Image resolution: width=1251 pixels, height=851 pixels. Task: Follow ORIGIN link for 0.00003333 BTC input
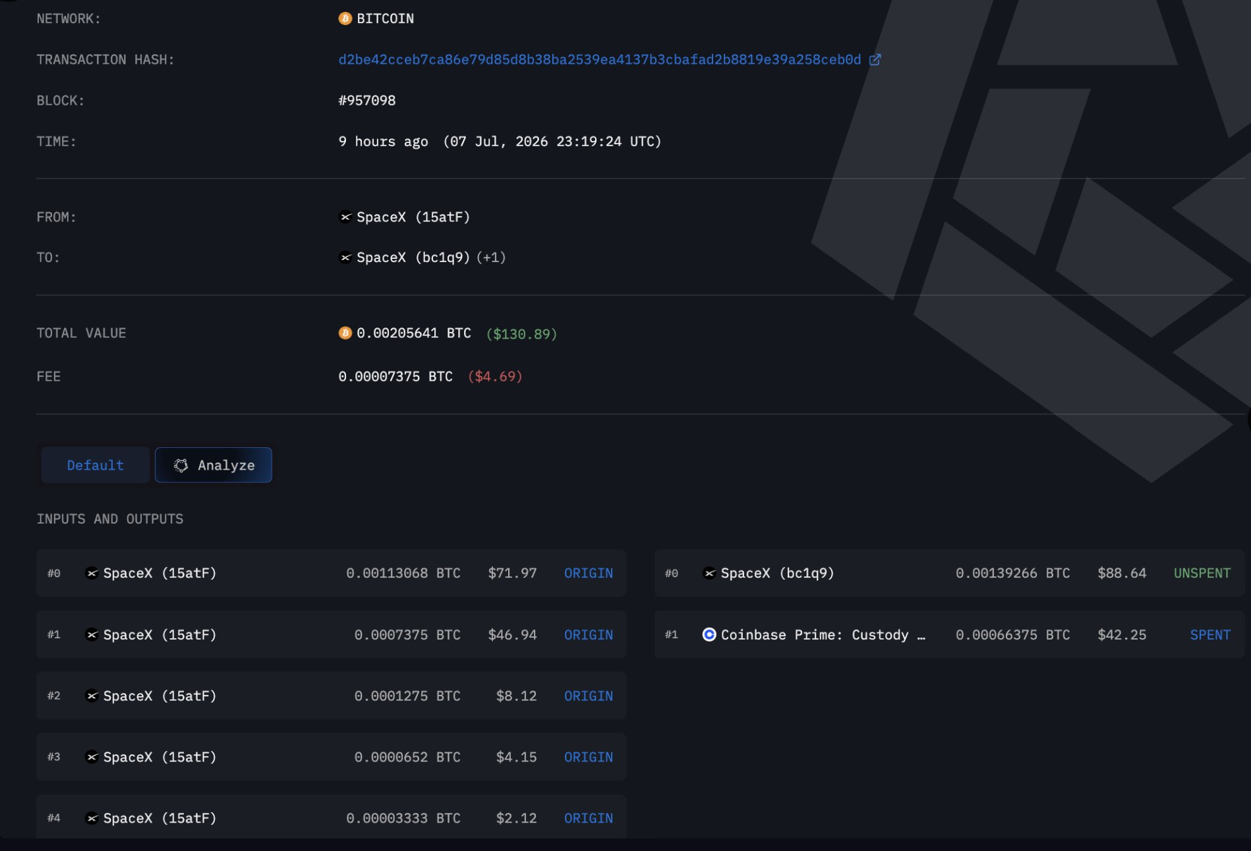click(589, 818)
